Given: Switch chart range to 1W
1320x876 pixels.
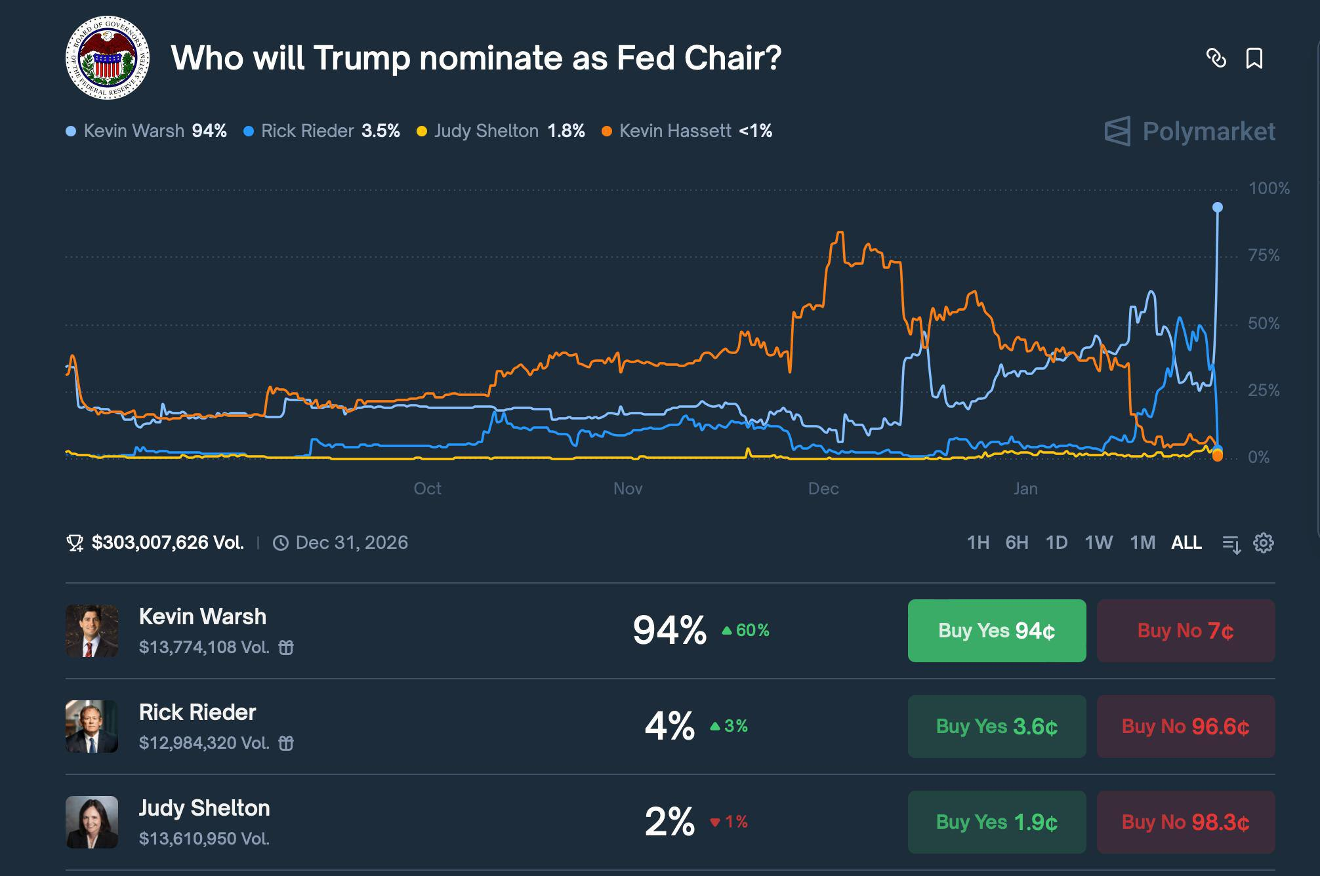Looking at the screenshot, I should (x=1098, y=543).
